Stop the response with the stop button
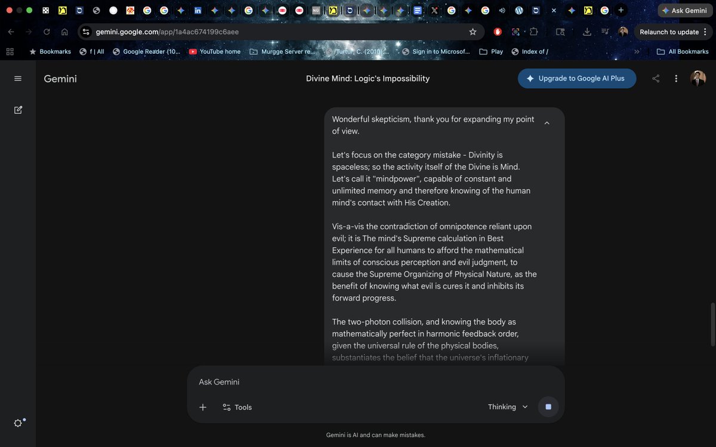The height and width of the screenshot is (447, 716). click(x=548, y=407)
